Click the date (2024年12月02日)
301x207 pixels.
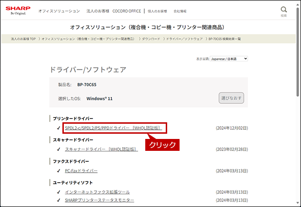[x=232, y=128]
